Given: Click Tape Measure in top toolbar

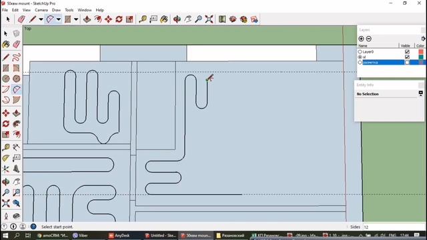Looking at the screenshot, I should tap(143, 19).
